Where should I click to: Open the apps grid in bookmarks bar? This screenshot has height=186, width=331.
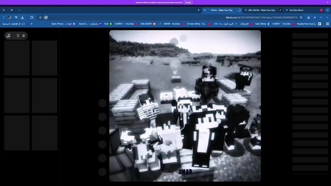(328, 24)
